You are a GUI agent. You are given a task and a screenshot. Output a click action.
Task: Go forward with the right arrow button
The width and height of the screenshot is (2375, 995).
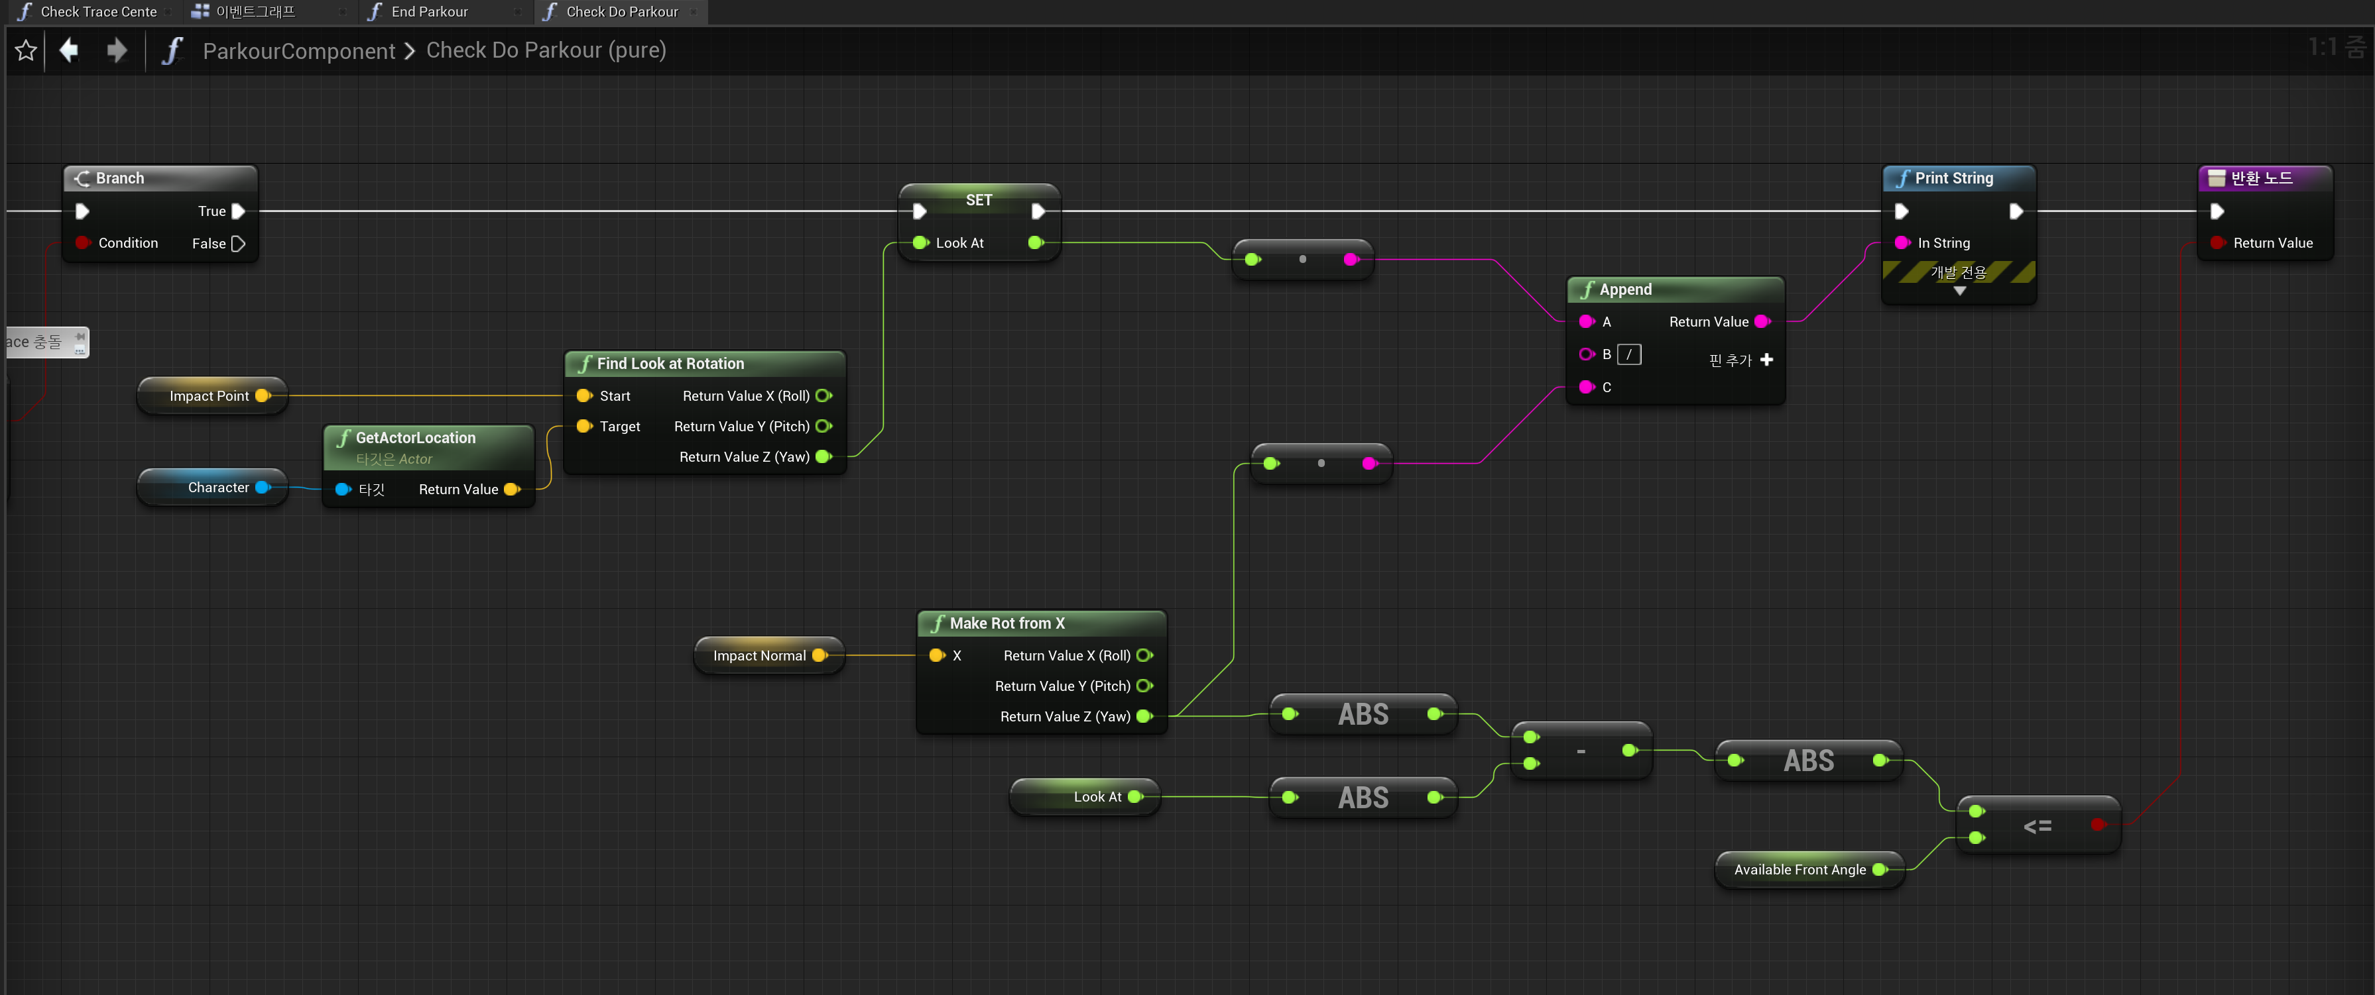pyautogui.click(x=116, y=50)
